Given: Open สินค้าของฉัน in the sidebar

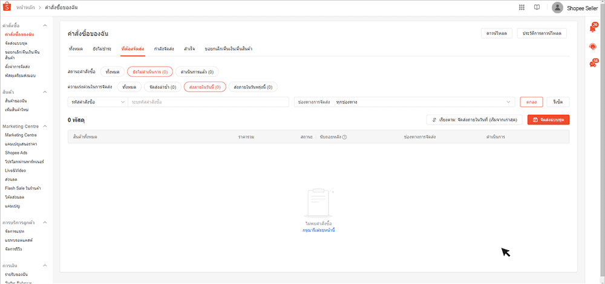Looking at the screenshot, I should (x=16, y=101).
